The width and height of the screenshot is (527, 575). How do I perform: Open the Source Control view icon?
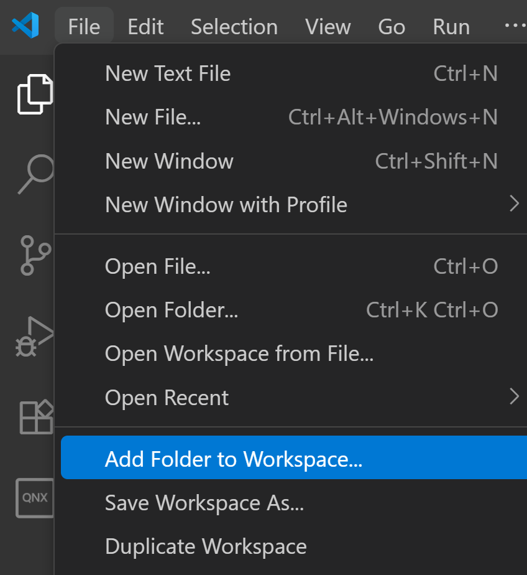(x=34, y=255)
